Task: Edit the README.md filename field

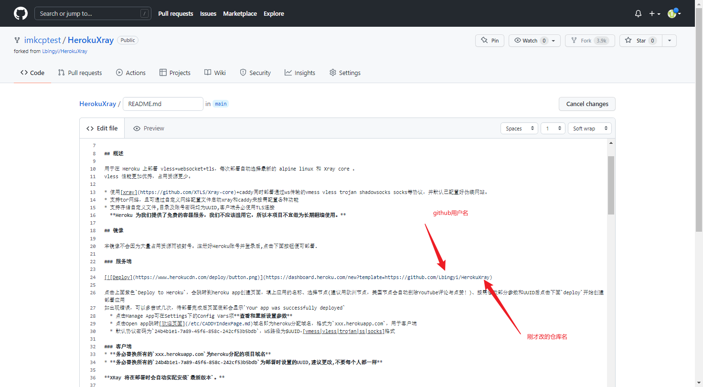Action: 163,104
